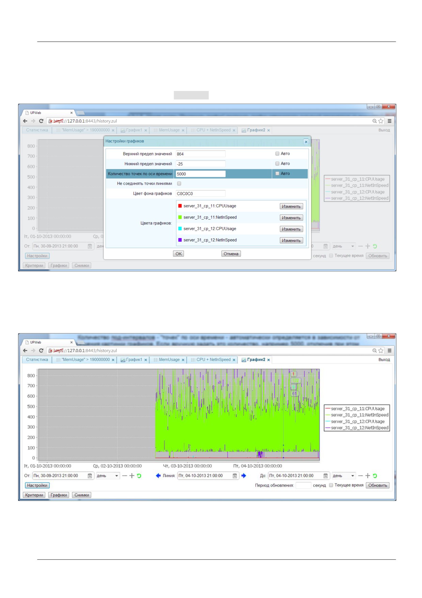Bookmark the page with the star in the chart-only window
The width and height of the screenshot is (422, 598).
click(x=381, y=350)
